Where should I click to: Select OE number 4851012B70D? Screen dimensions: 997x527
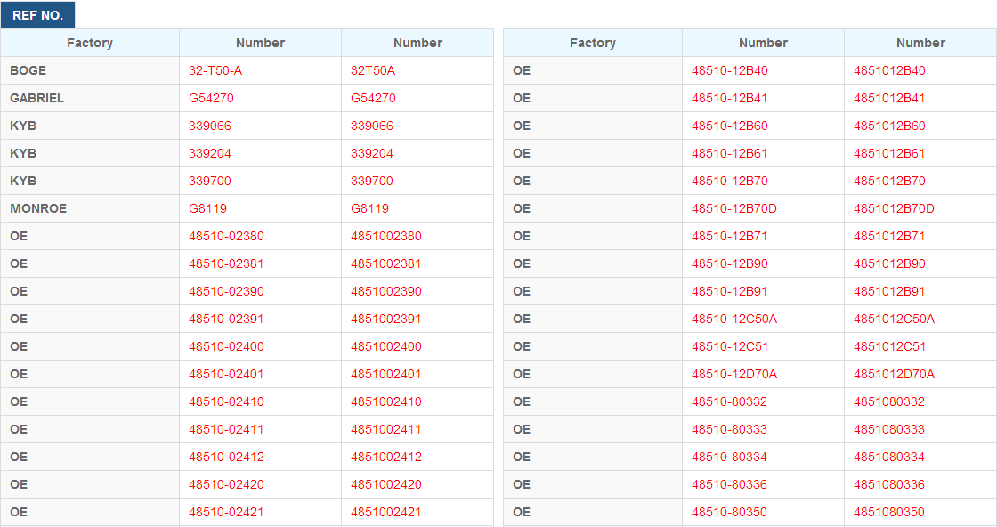click(x=894, y=208)
